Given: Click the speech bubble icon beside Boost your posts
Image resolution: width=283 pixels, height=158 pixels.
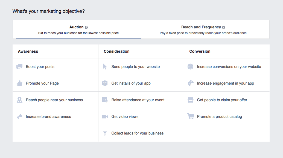Looking at the screenshot, I should tap(19, 67).
